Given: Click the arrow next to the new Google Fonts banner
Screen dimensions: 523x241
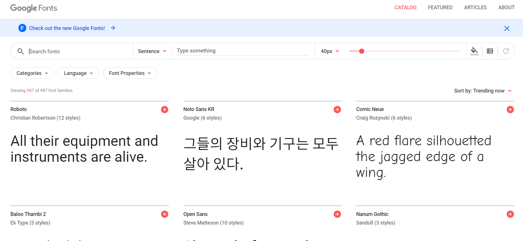Looking at the screenshot, I should click(113, 28).
